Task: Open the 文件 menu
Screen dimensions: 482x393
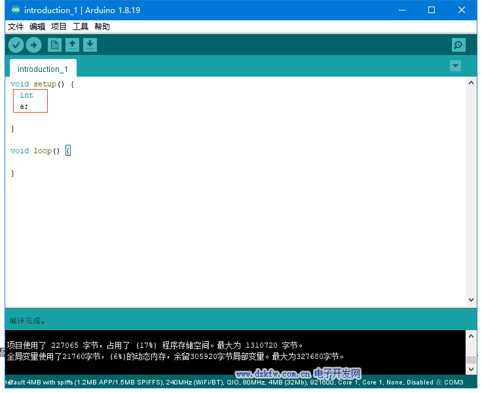Action: (16, 27)
